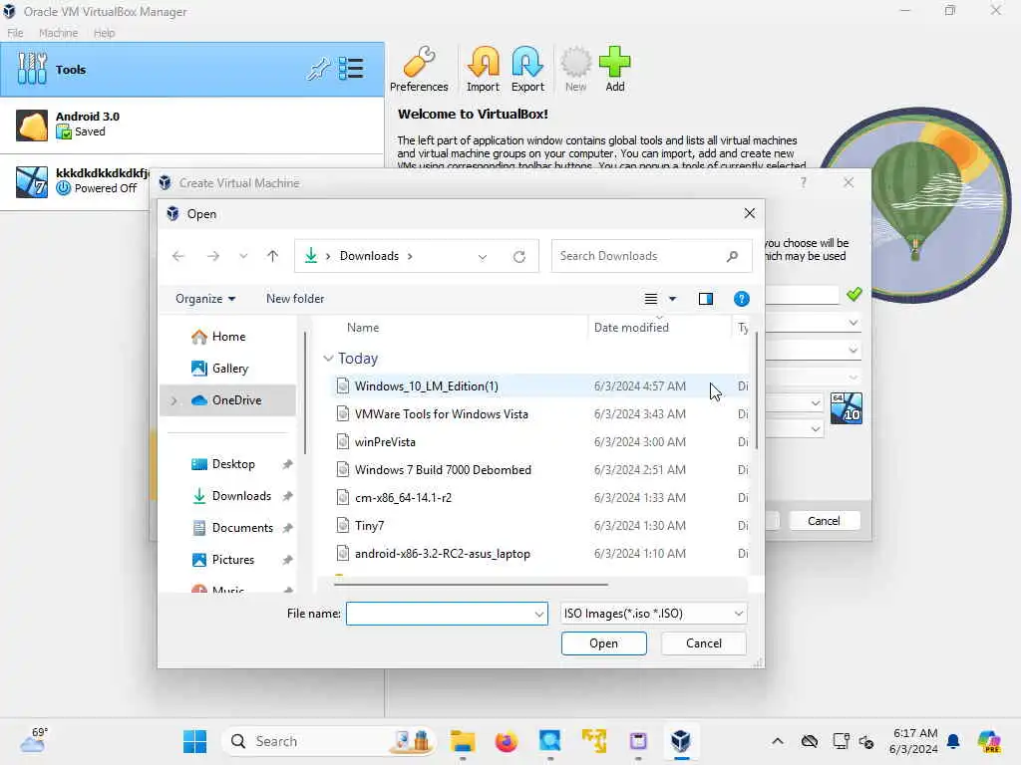Image resolution: width=1021 pixels, height=765 pixels.
Task: Click the Import appliance icon
Action: coord(483,69)
